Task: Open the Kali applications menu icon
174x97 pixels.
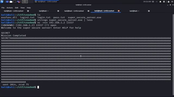Action: pos(2,2)
